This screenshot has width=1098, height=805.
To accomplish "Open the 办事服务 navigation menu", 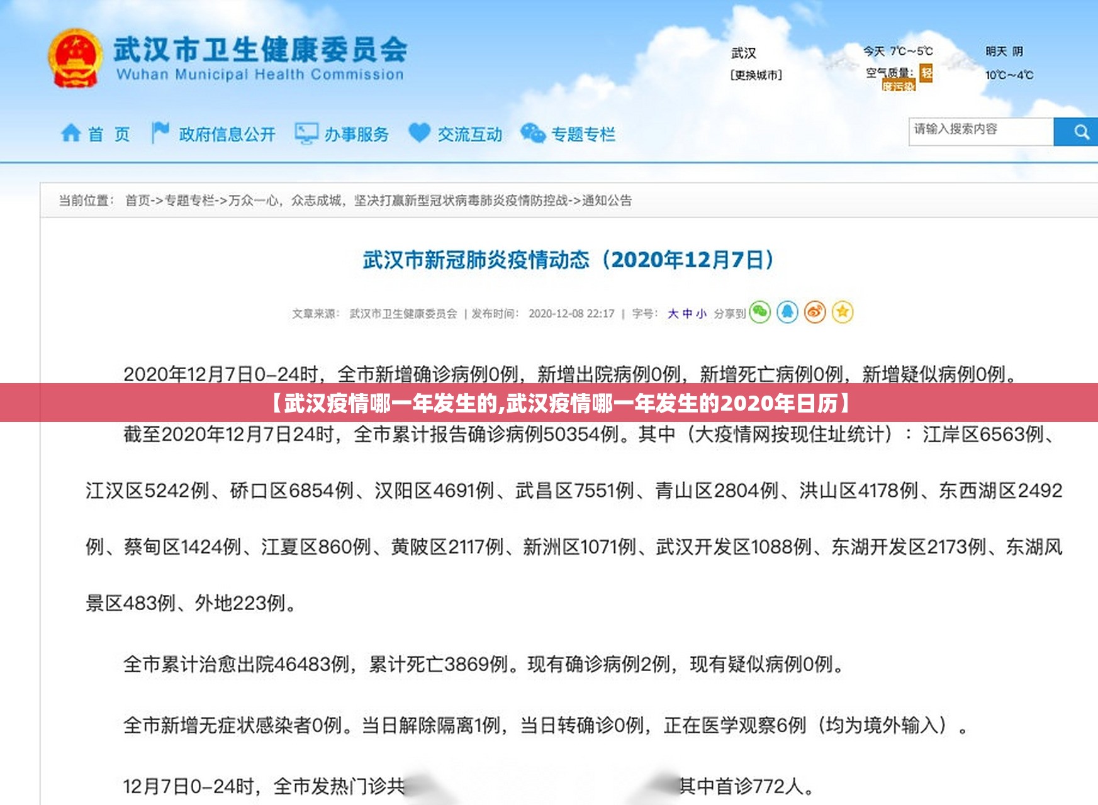I will 356,135.
